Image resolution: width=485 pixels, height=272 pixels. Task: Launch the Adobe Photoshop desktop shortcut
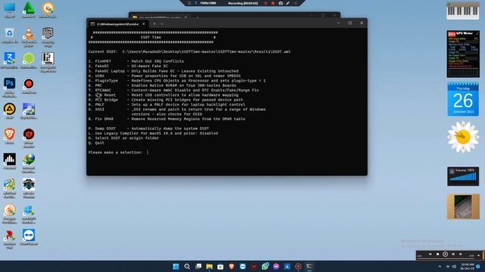[9, 87]
